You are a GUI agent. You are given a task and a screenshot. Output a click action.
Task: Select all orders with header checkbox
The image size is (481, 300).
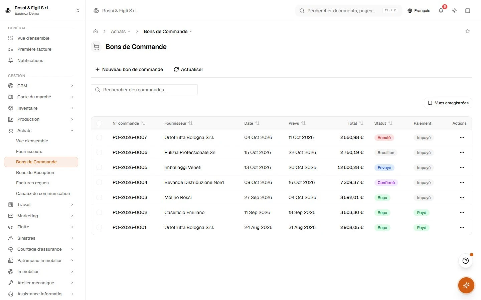[99, 123]
